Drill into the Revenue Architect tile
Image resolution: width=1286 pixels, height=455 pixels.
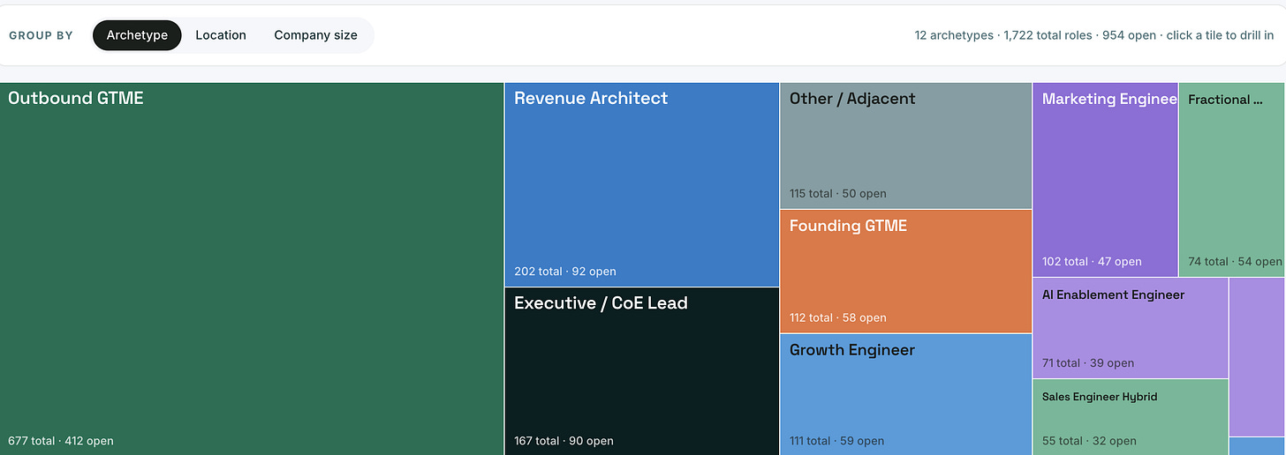tap(642, 184)
